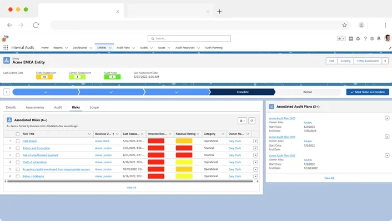This screenshot has width=392, height=221.
Task: Click the browser forward arrow
Action: [21, 25]
